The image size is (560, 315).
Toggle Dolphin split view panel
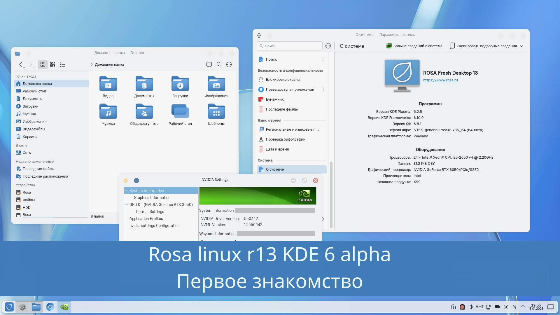tap(209, 64)
